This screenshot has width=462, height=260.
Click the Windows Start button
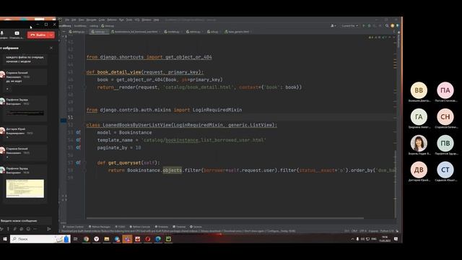click(x=5, y=239)
